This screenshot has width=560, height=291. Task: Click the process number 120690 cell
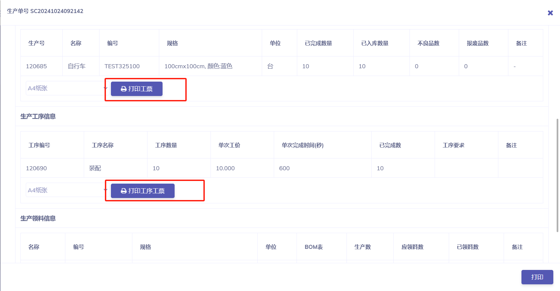[x=37, y=168]
